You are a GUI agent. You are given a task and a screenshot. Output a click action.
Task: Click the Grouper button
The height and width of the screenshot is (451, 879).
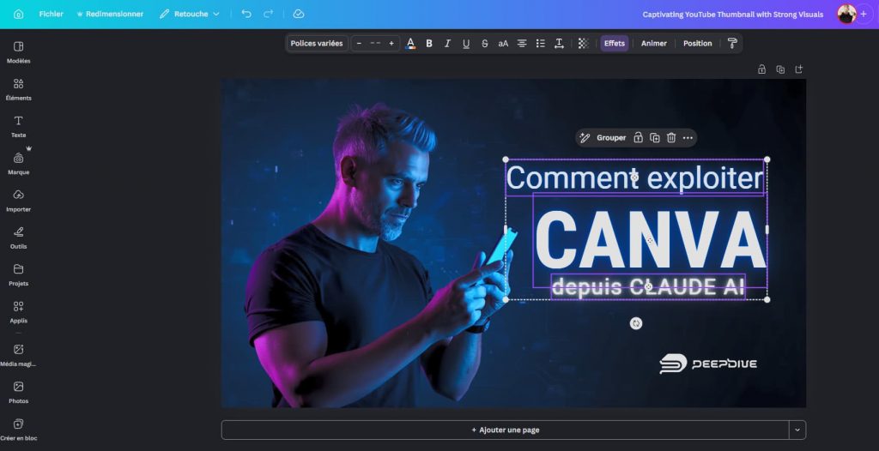pyautogui.click(x=603, y=138)
